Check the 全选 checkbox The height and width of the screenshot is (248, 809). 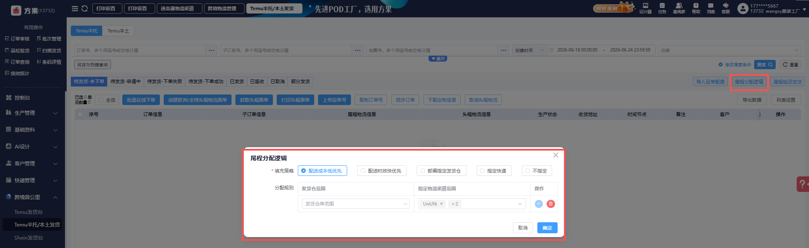click(x=101, y=100)
